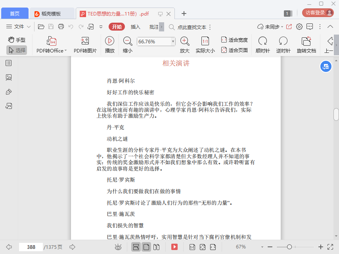
Task: Open the vertical three-dot more menu
Action: pyautogui.click(x=320, y=27)
